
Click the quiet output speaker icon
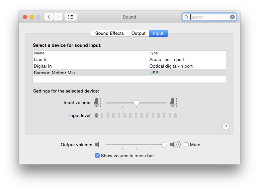click(97, 145)
